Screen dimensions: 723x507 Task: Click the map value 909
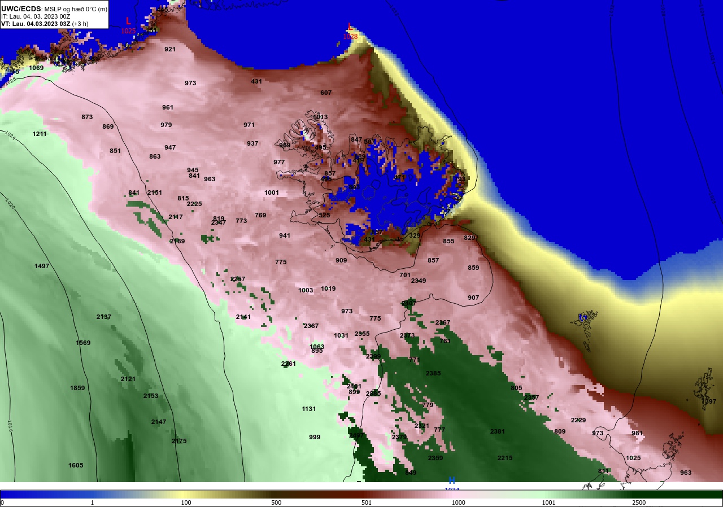pos(341,260)
